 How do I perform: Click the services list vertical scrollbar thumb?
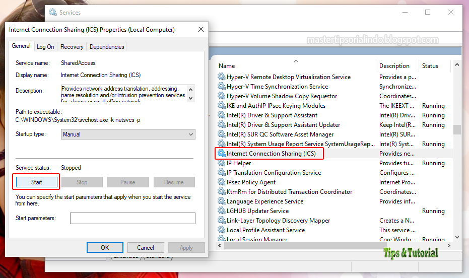click(457, 129)
